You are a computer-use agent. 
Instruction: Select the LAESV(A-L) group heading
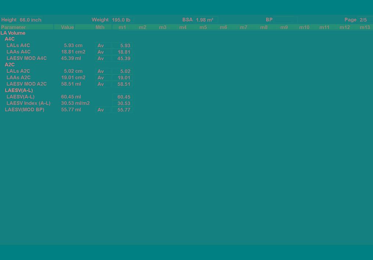[x=19, y=90]
